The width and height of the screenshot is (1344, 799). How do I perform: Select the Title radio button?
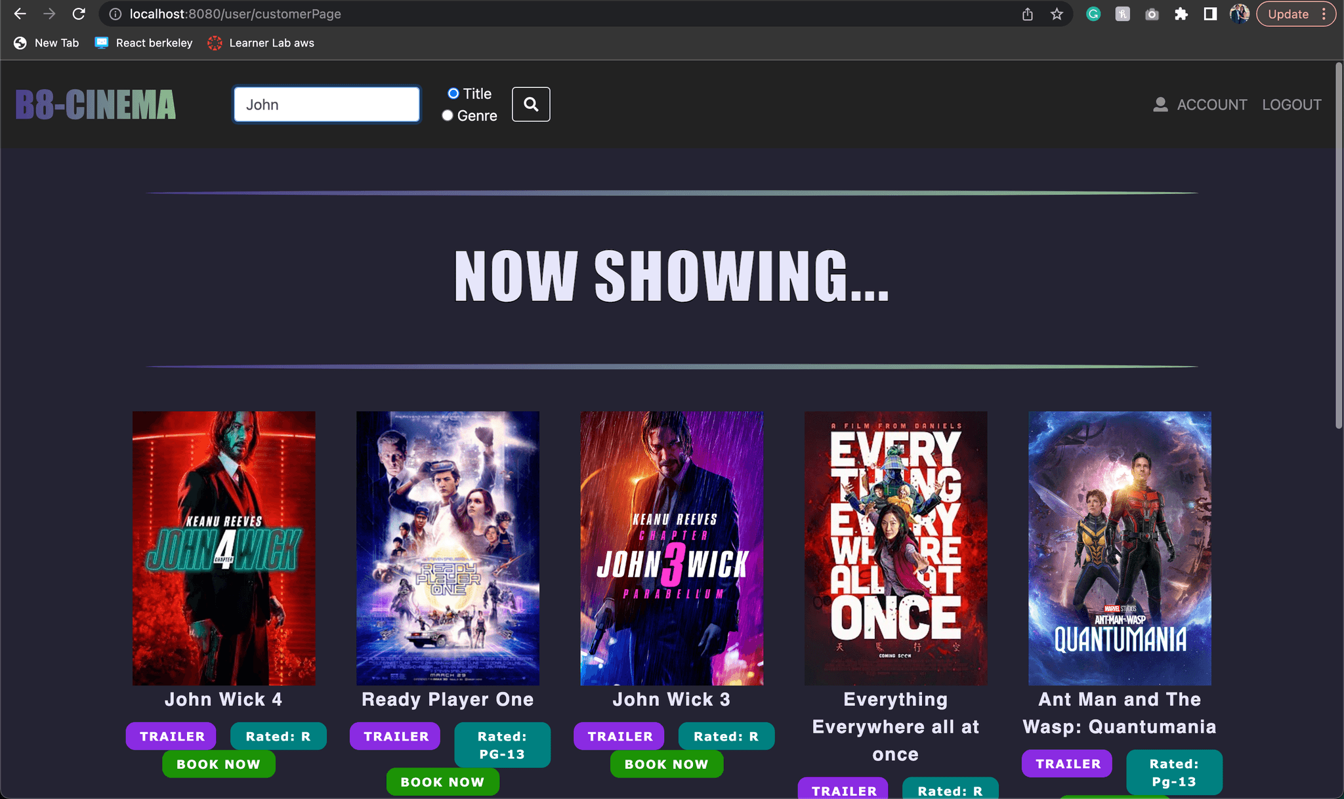coord(453,94)
